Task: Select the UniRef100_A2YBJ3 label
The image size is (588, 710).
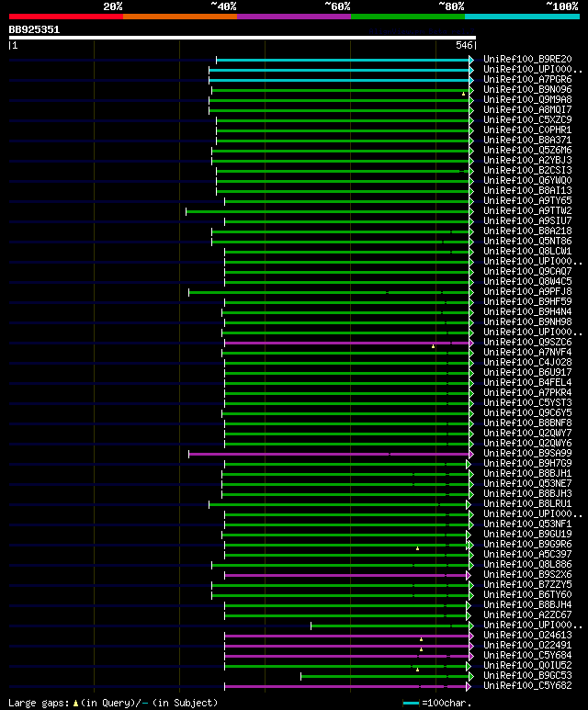Action: (527, 161)
